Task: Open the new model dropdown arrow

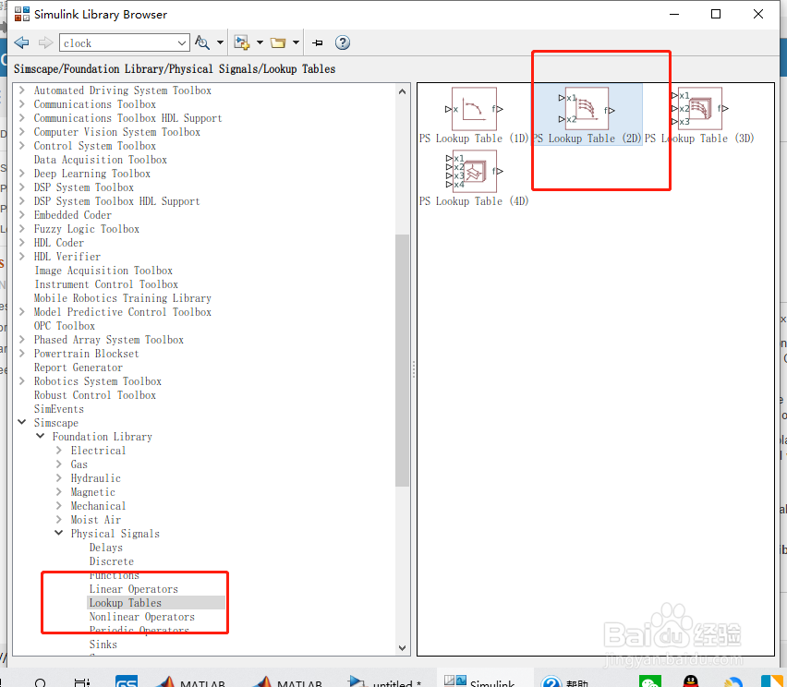Action: pyautogui.click(x=260, y=42)
